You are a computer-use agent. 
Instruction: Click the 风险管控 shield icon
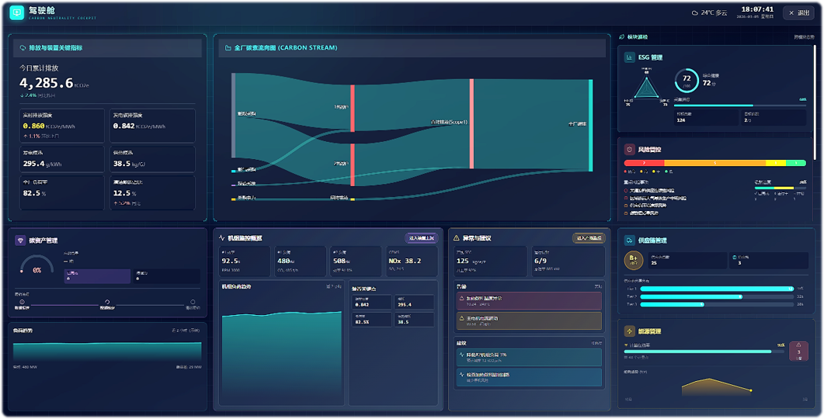(629, 150)
